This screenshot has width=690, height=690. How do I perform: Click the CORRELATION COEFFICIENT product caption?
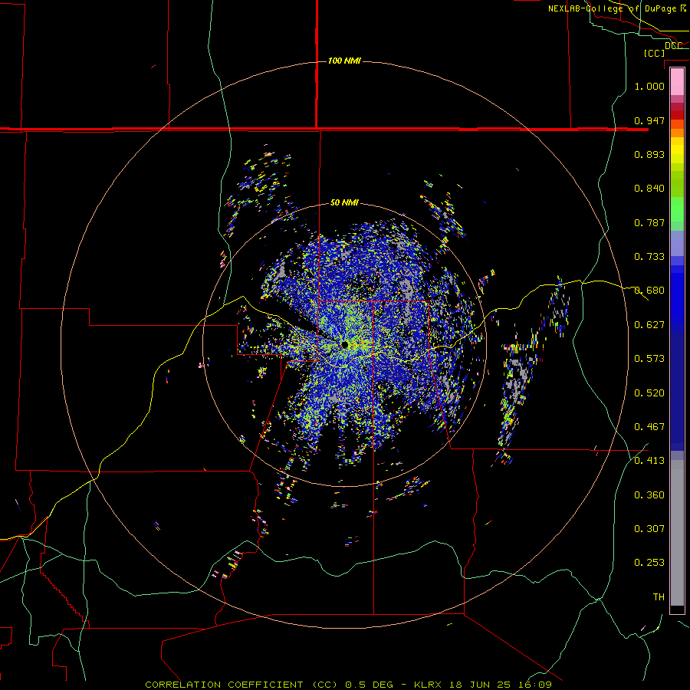[x=242, y=685]
